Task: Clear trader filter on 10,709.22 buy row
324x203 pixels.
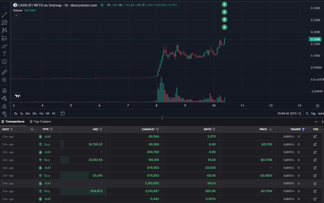Action: 299,144
